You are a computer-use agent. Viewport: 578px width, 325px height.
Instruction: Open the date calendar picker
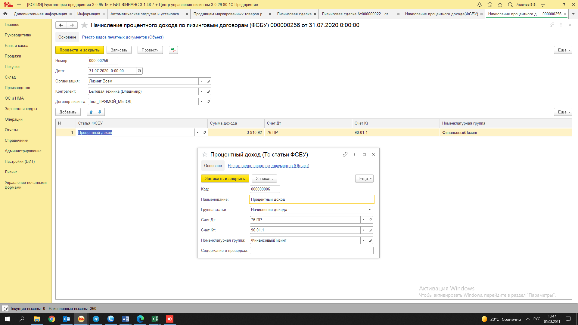[x=139, y=71]
